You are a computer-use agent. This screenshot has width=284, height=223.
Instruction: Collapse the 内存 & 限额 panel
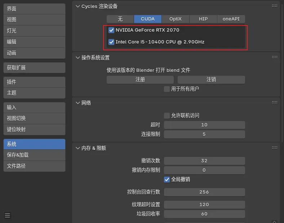[x=77, y=148]
